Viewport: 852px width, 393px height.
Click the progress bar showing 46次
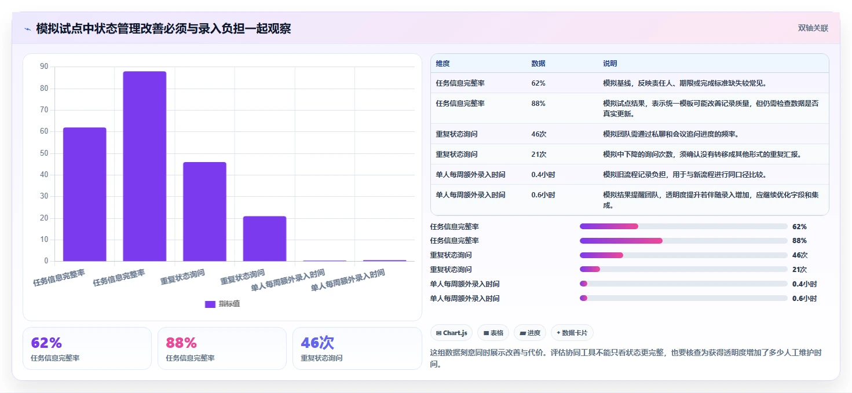684,255
